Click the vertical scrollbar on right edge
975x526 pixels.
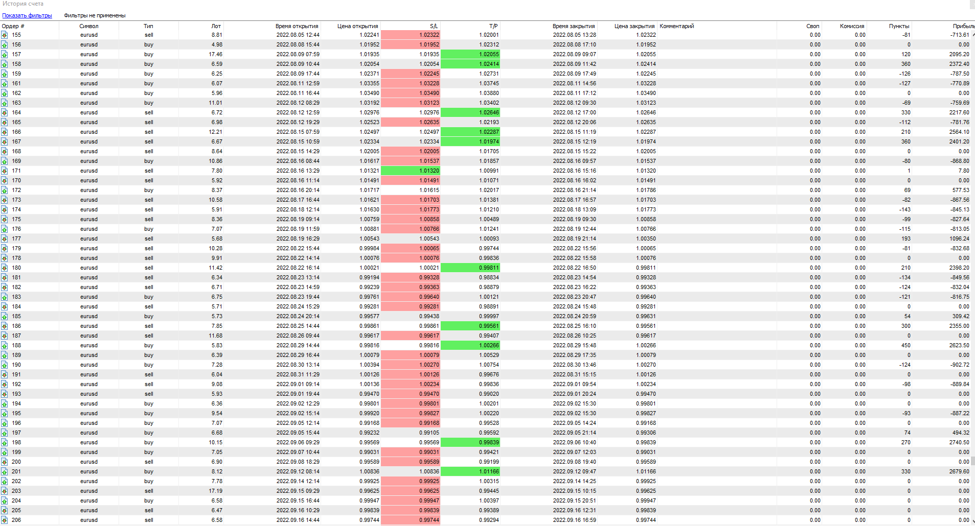(x=972, y=255)
